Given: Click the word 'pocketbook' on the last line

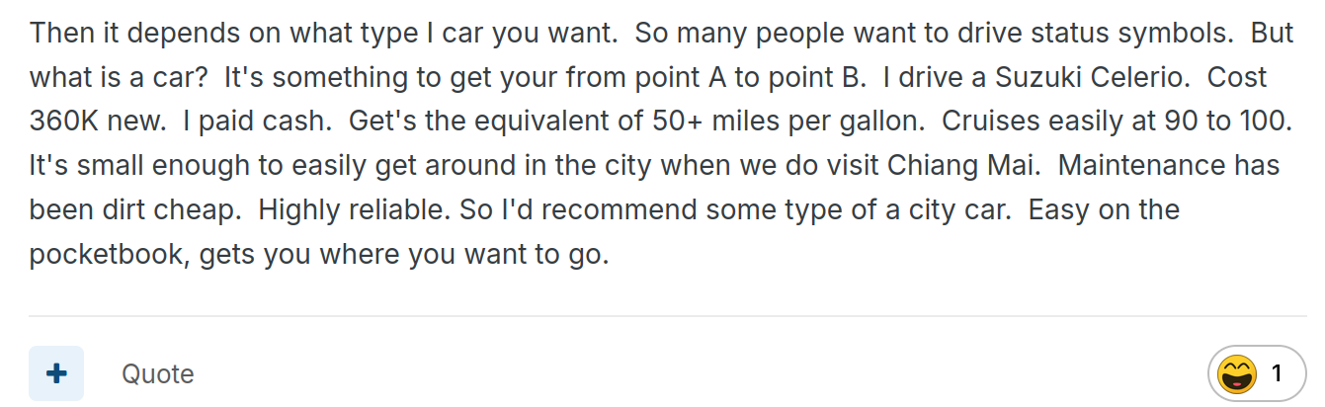Looking at the screenshot, I should 110,255.
